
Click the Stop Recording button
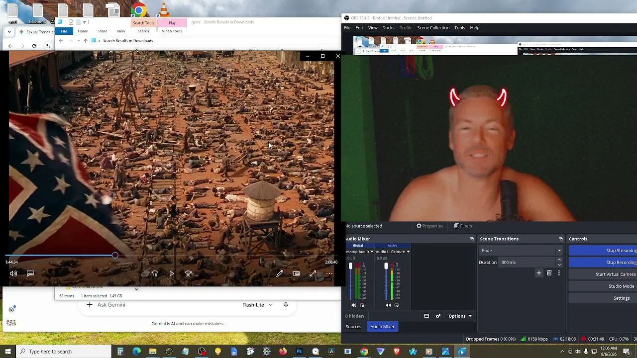(x=603, y=263)
